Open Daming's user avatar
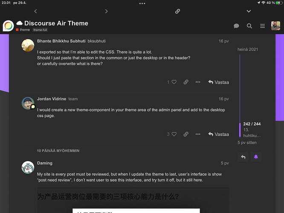The image size is (284, 213). click(28, 167)
